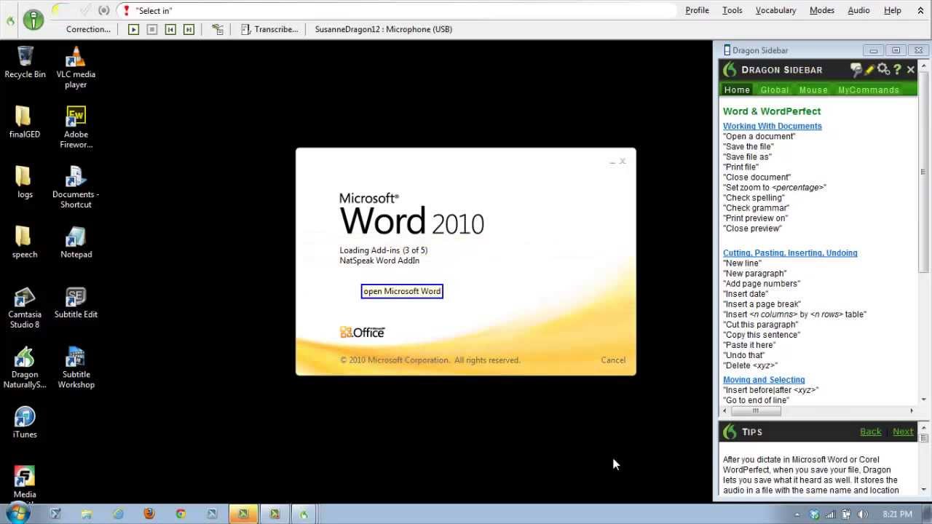The image size is (932, 524).
Task: Click Cancel on the Word 2010 splash screen
Action: (x=613, y=360)
